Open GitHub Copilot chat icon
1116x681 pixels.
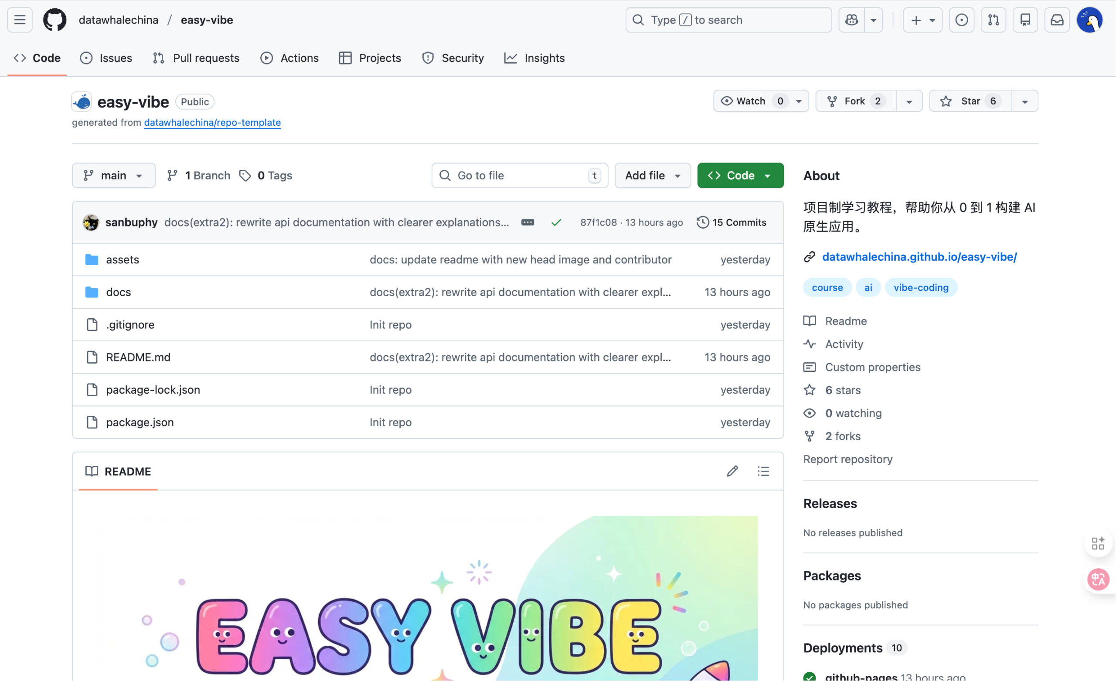click(x=851, y=20)
